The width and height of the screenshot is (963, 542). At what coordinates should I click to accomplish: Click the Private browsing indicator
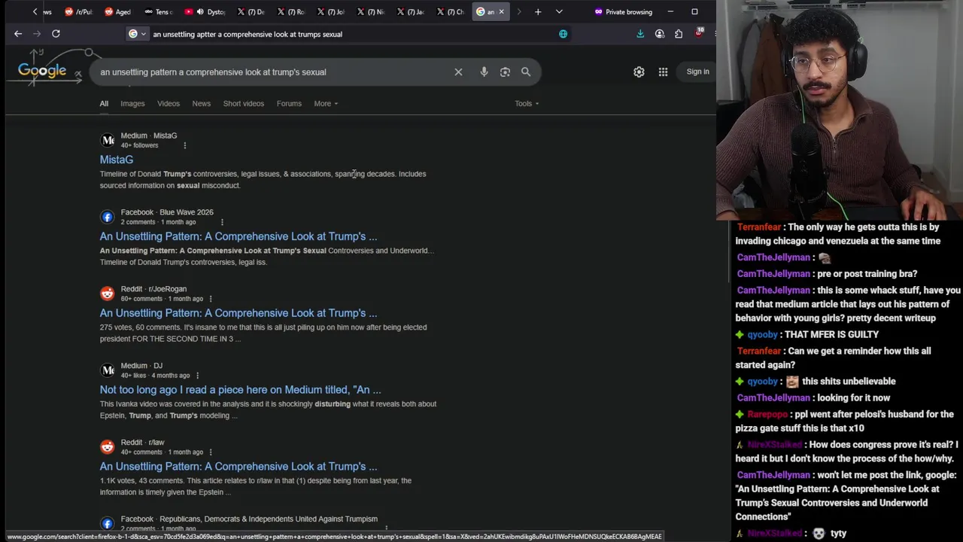click(x=623, y=12)
